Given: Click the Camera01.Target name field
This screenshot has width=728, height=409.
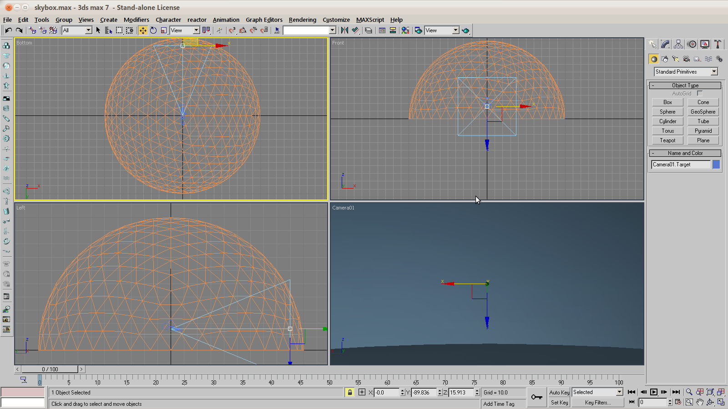Looking at the screenshot, I should click(x=681, y=165).
